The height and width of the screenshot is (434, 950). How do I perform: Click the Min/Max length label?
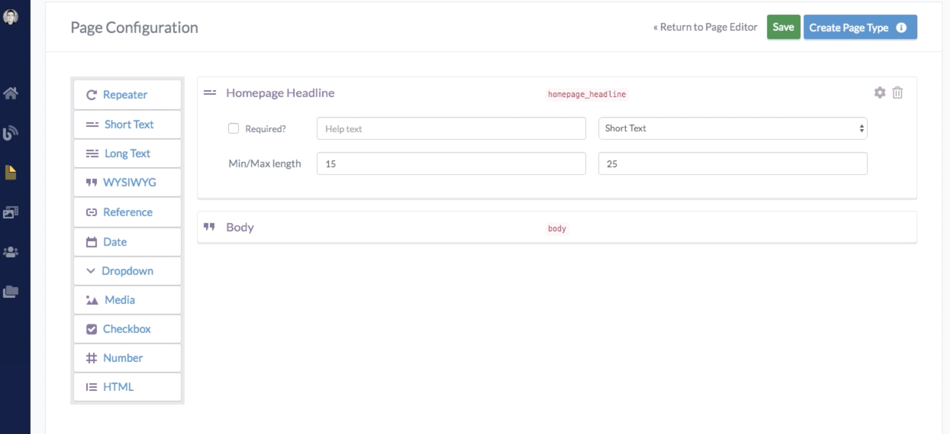coord(265,164)
